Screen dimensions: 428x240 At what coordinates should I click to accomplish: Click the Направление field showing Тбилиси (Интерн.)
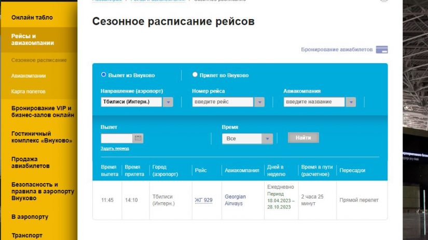coord(132,102)
